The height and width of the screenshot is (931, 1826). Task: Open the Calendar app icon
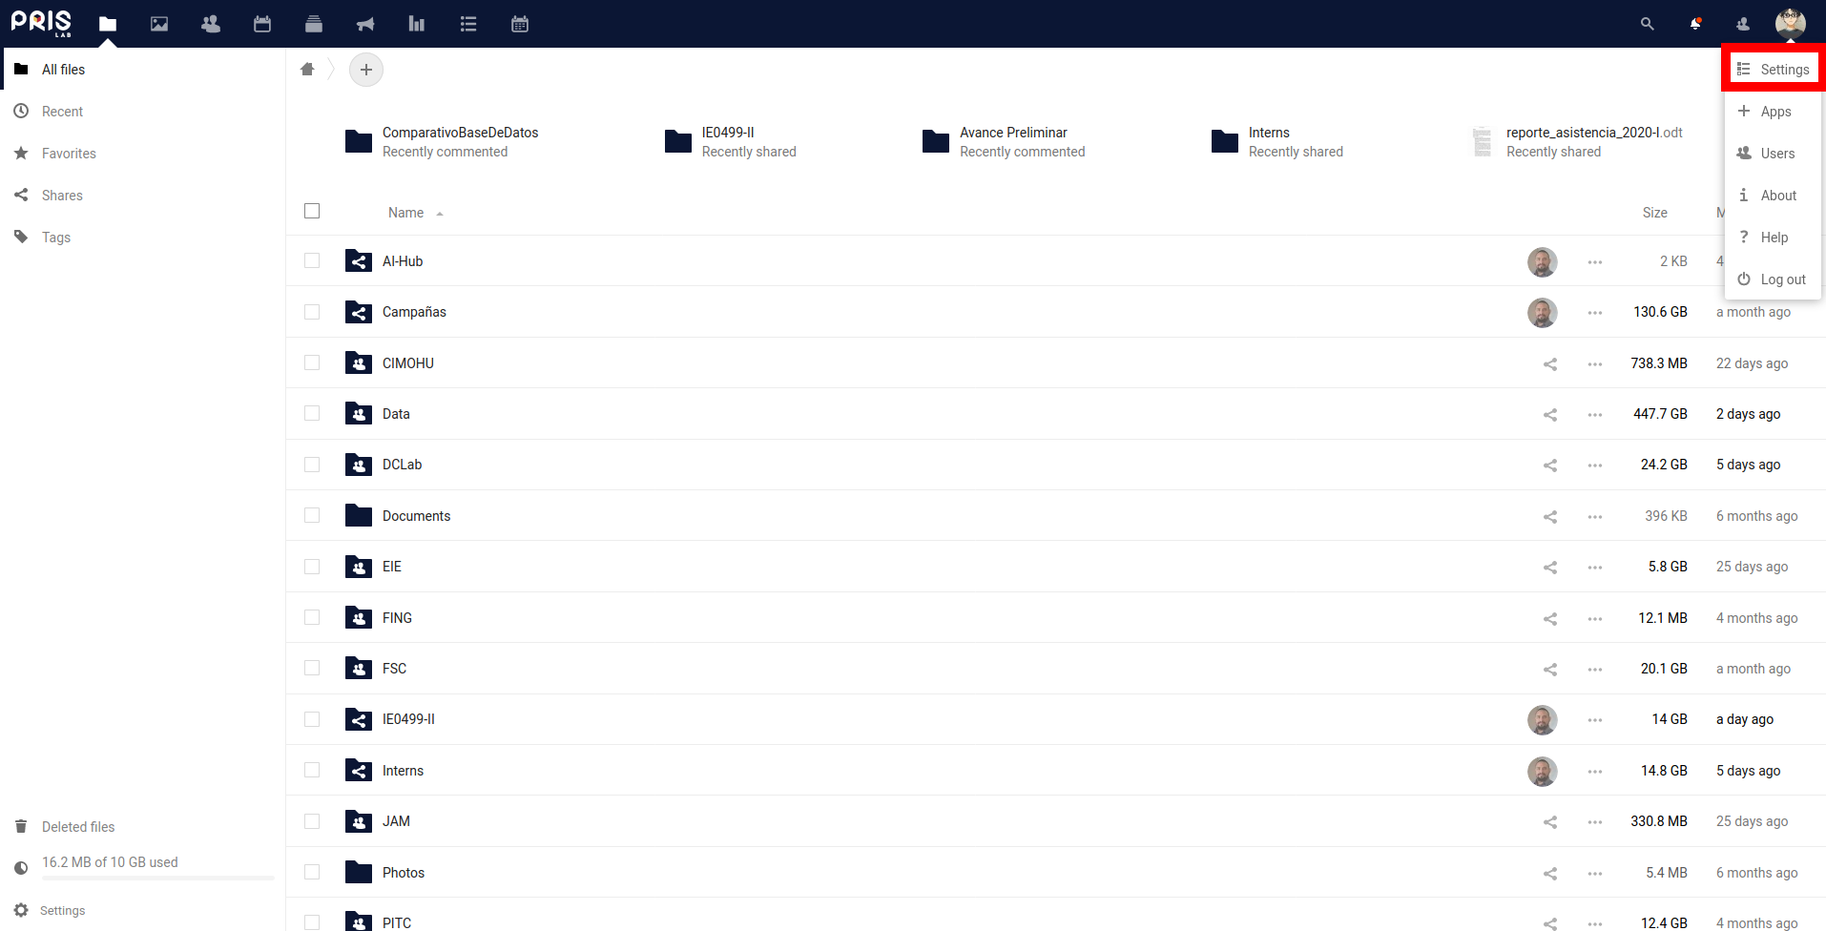(262, 24)
